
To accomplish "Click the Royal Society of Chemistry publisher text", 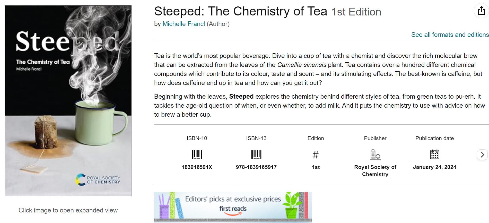I will point(375,171).
